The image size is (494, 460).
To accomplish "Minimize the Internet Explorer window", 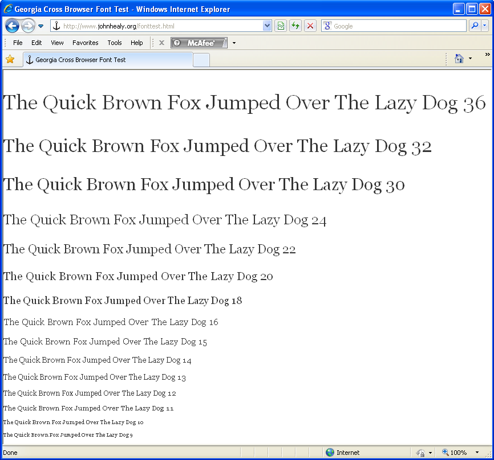I will pyautogui.click(x=459, y=9).
